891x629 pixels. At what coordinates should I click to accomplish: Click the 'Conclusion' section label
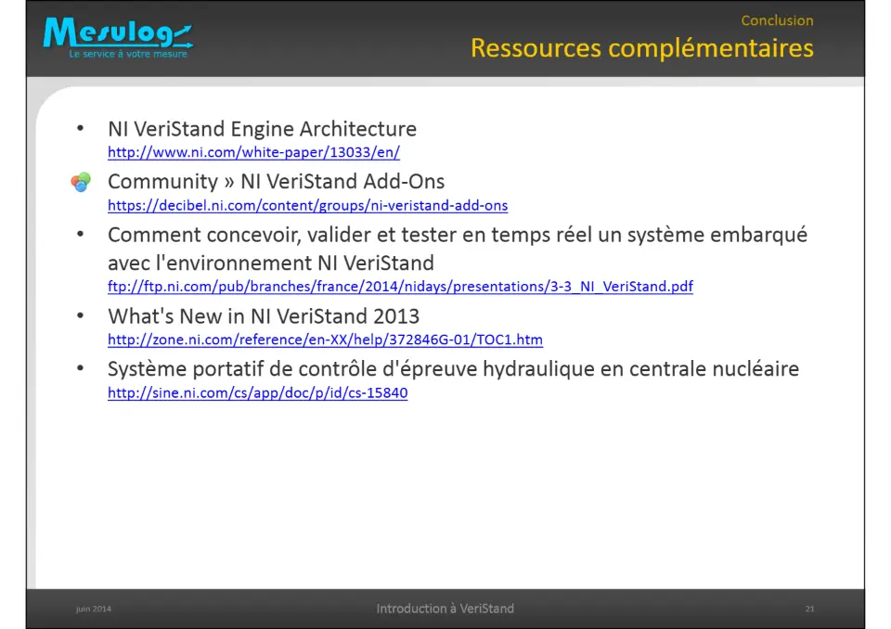pyautogui.click(x=777, y=20)
